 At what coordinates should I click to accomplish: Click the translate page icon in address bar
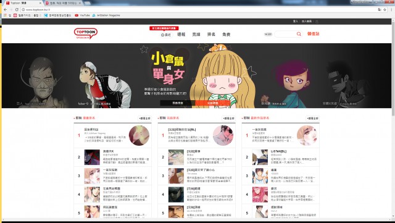pyautogui.click(x=380, y=10)
